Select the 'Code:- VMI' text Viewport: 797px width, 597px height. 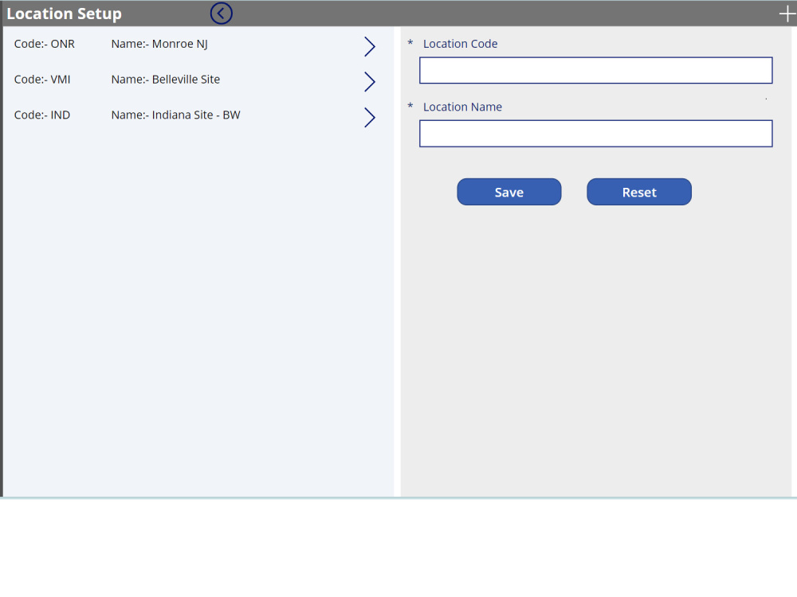[42, 80]
